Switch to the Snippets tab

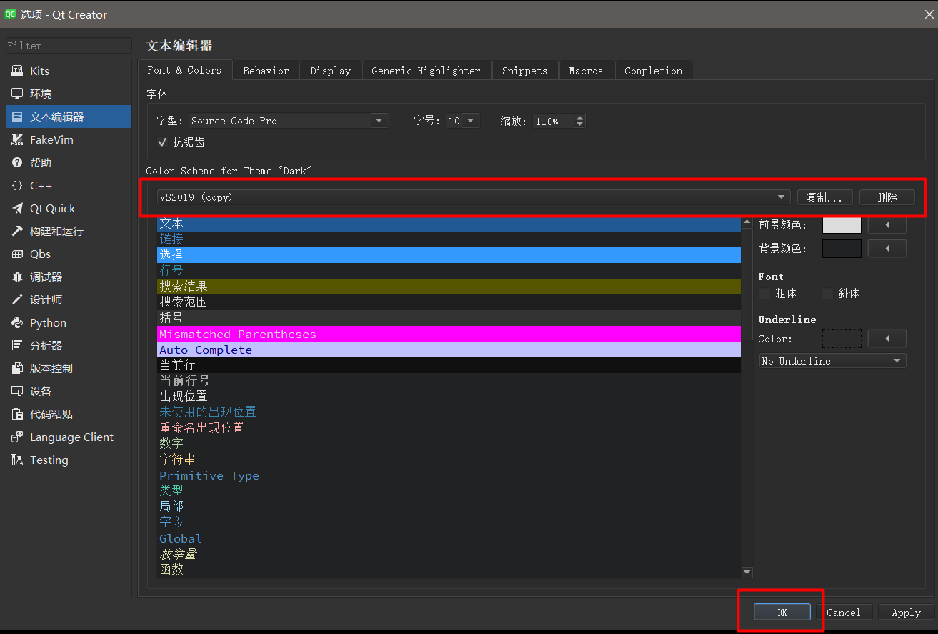click(524, 71)
